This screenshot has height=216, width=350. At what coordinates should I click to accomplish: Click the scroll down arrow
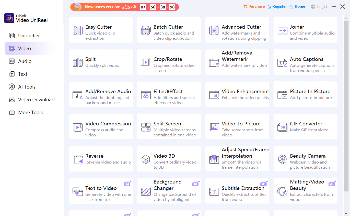[346, 213]
